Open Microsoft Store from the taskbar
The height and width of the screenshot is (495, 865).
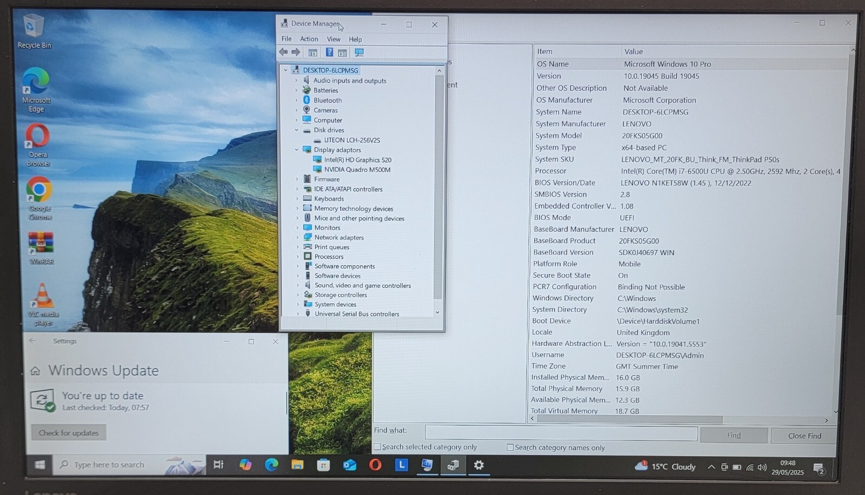click(323, 465)
